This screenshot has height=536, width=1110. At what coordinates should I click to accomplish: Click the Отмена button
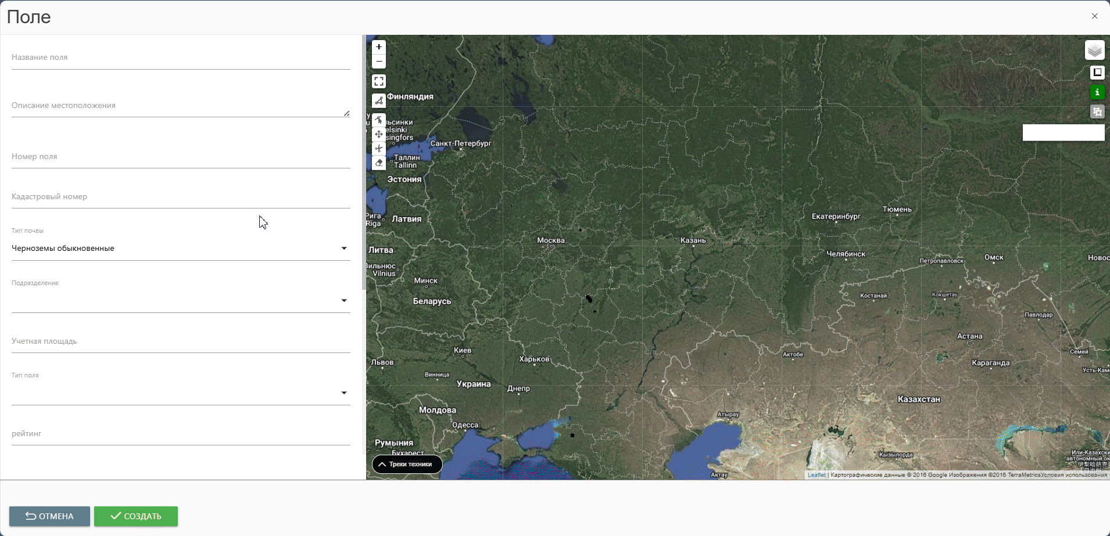click(x=49, y=516)
